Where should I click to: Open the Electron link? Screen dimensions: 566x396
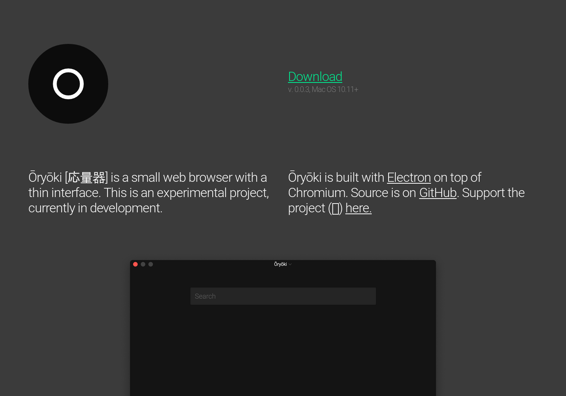[x=409, y=178]
